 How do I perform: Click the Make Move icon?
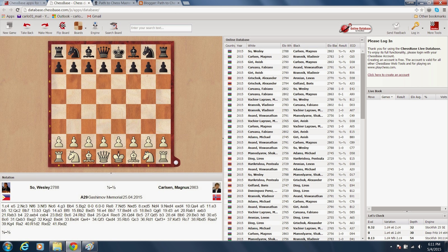pos(45,28)
